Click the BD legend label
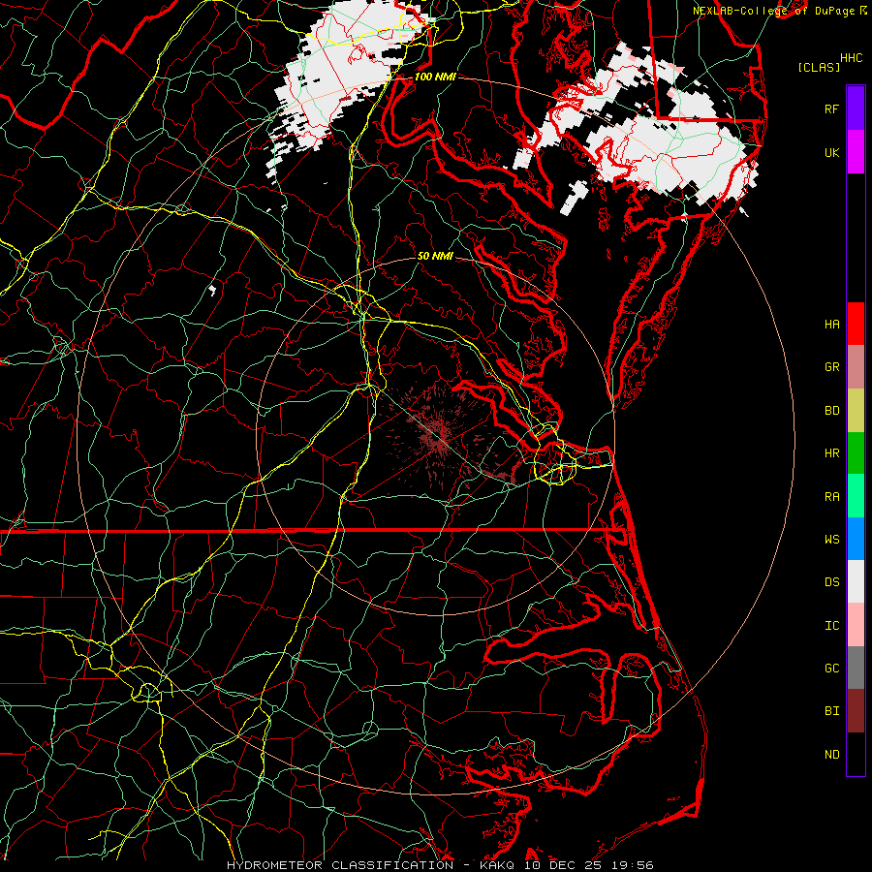872x872 pixels. coord(831,411)
